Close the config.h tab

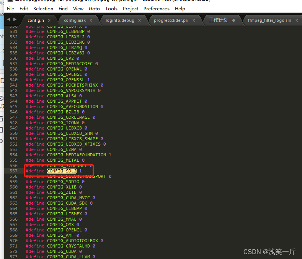point(49,20)
